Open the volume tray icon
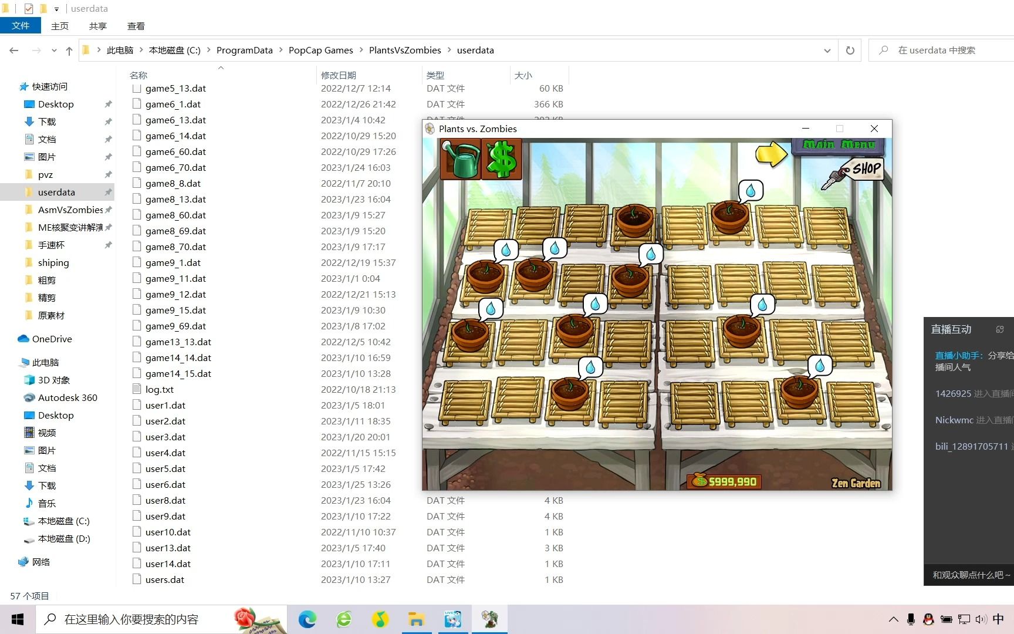The width and height of the screenshot is (1014, 634). point(981,619)
